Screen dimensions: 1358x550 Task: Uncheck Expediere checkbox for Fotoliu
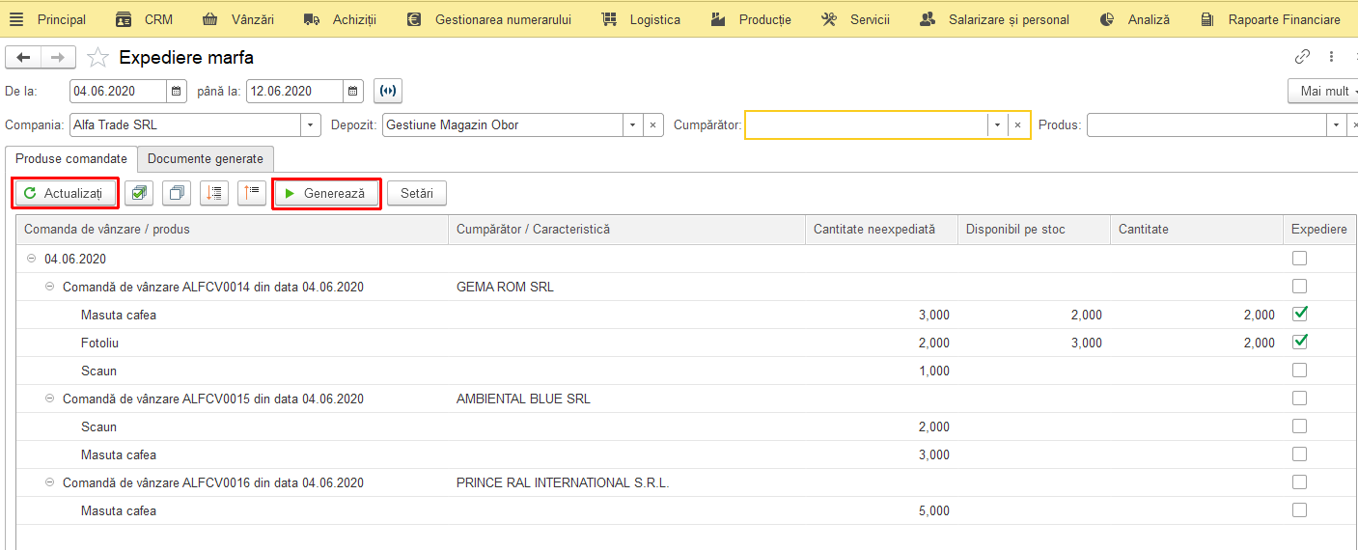pyautogui.click(x=1300, y=343)
